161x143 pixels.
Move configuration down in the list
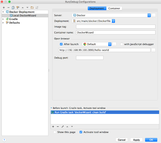pos(27,8)
